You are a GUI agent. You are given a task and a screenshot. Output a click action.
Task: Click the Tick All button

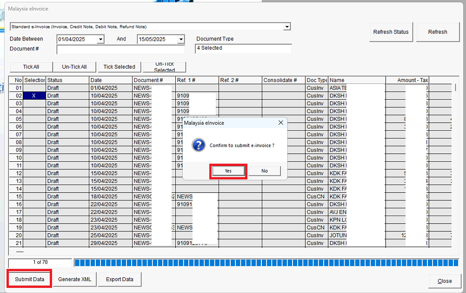point(31,67)
